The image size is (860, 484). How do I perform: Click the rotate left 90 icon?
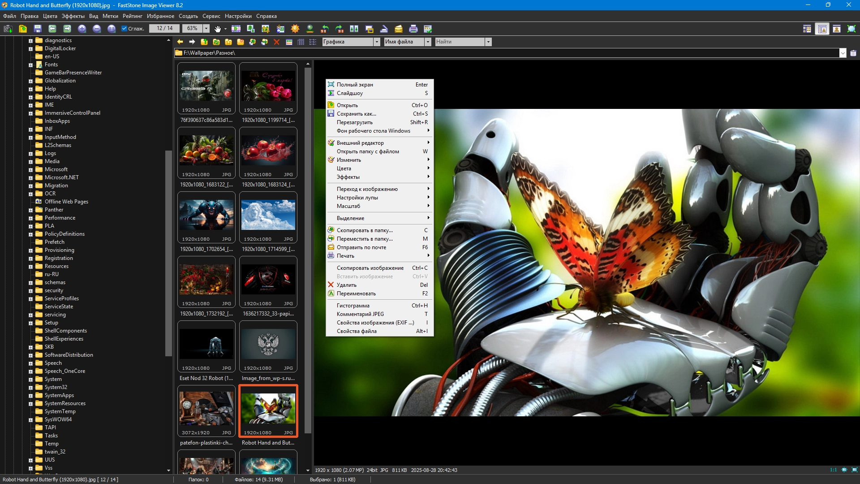pyautogui.click(x=325, y=29)
